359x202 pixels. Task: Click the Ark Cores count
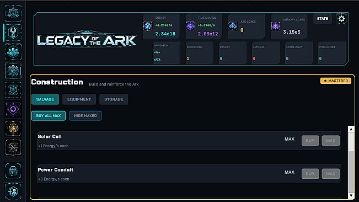pos(242,30)
